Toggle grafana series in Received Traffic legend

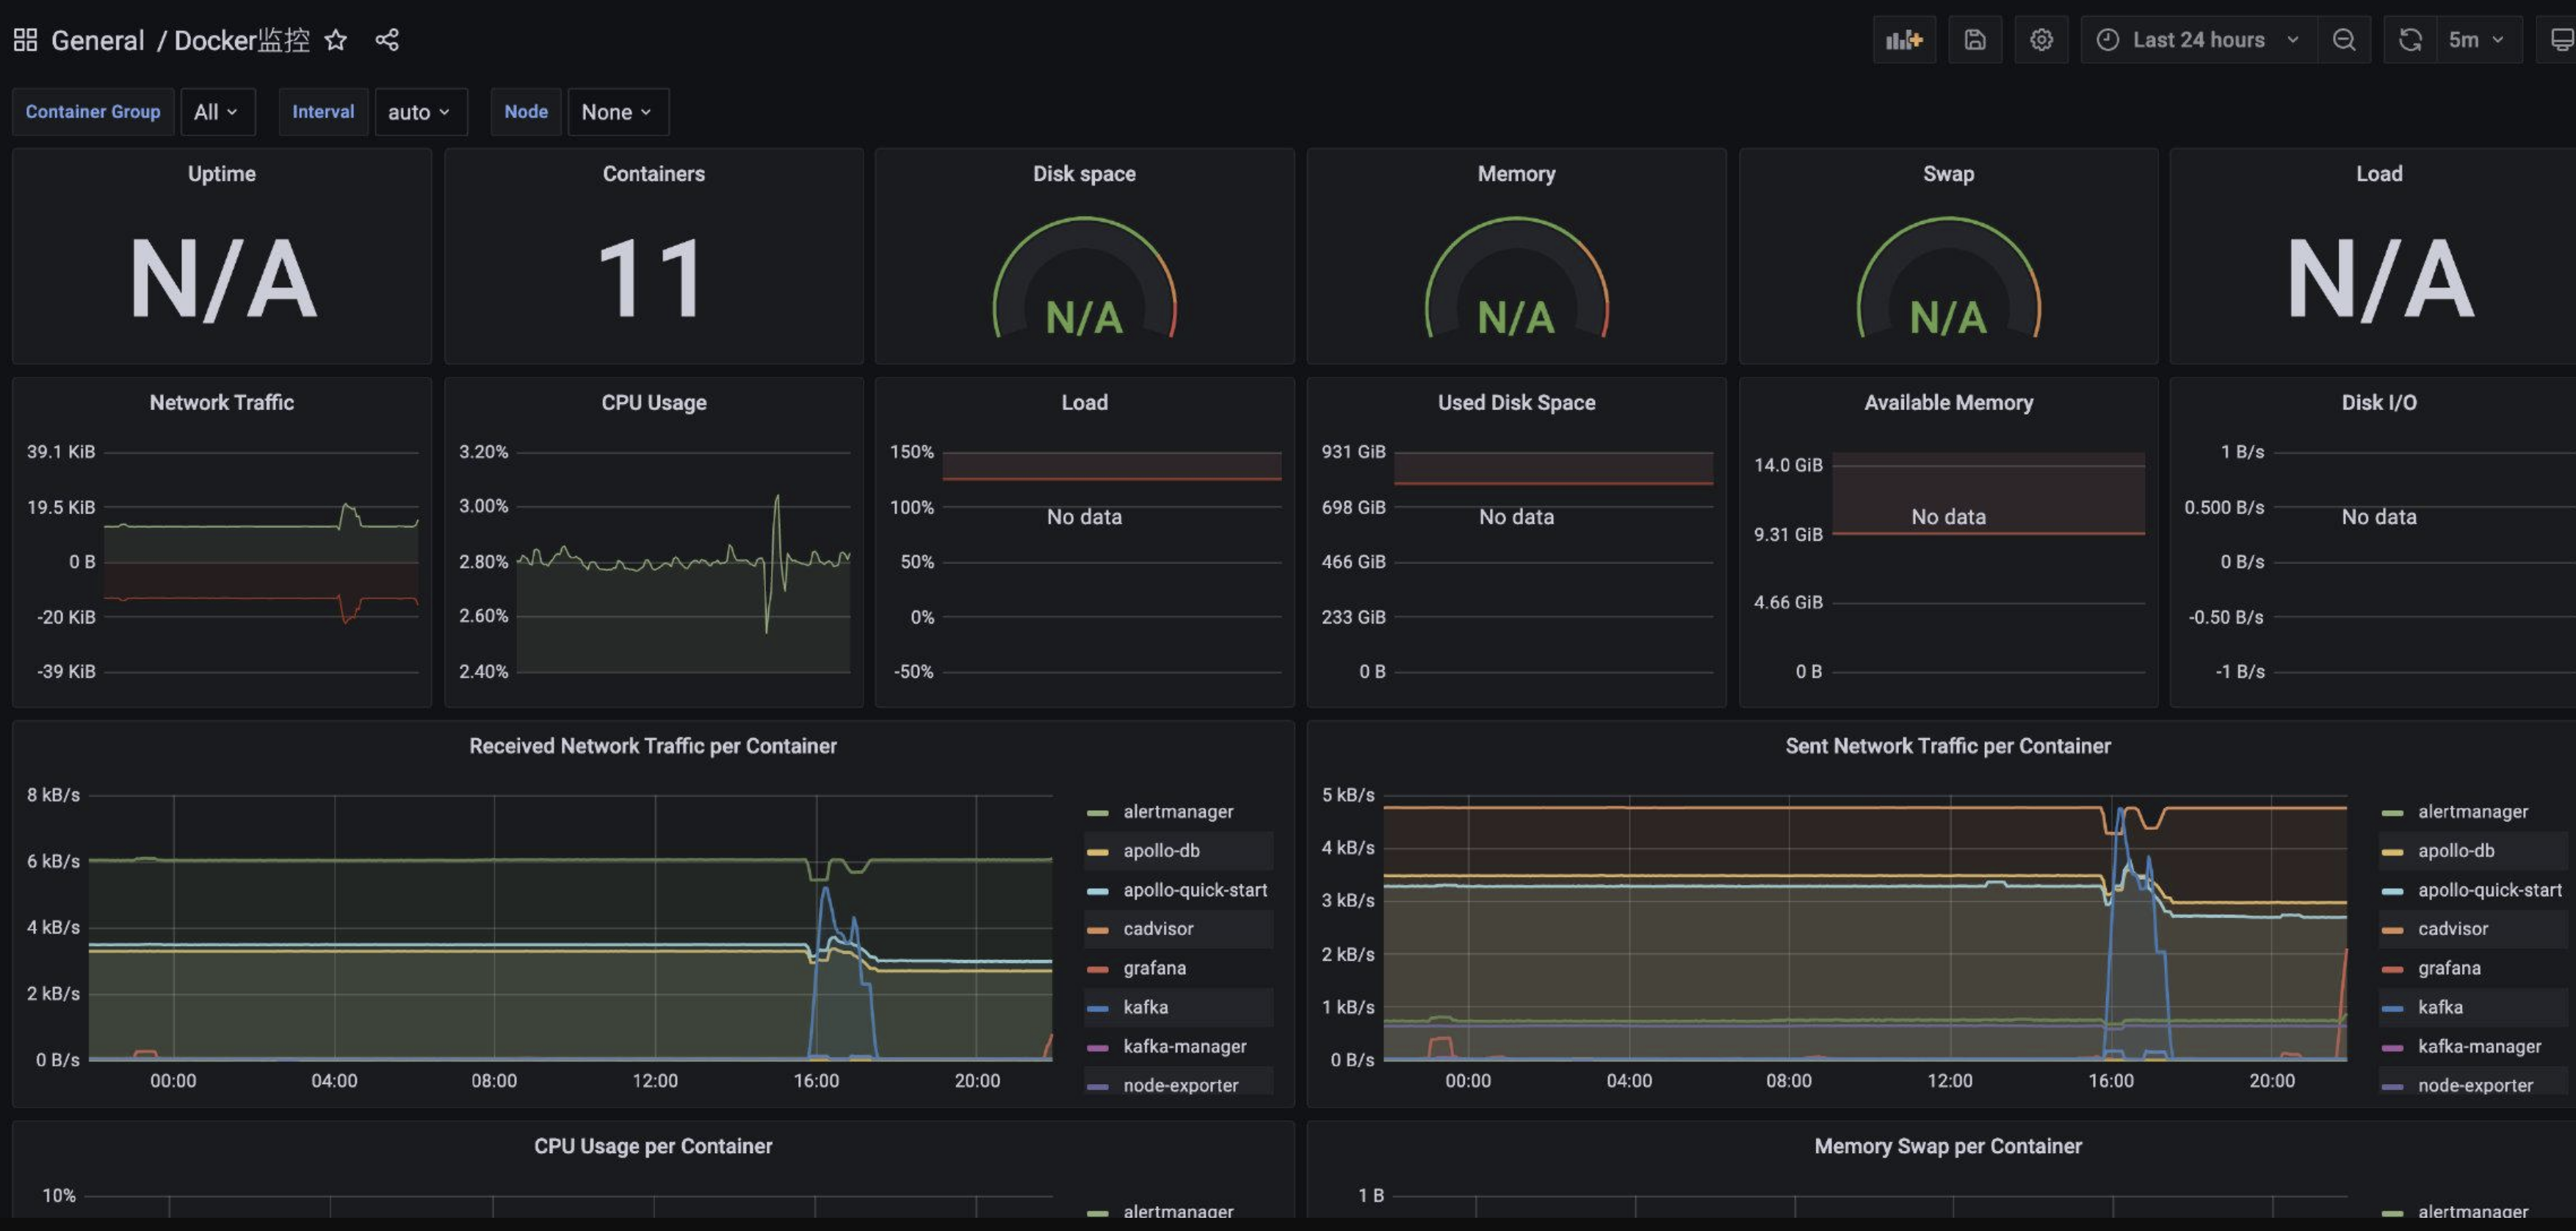(x=1154, y=968)
